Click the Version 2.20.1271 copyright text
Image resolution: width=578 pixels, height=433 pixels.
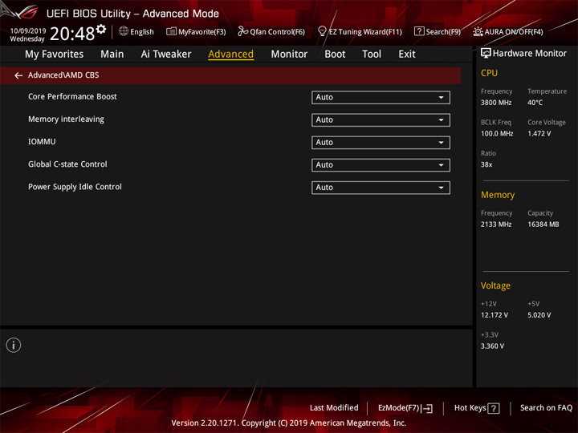point(289,423)
